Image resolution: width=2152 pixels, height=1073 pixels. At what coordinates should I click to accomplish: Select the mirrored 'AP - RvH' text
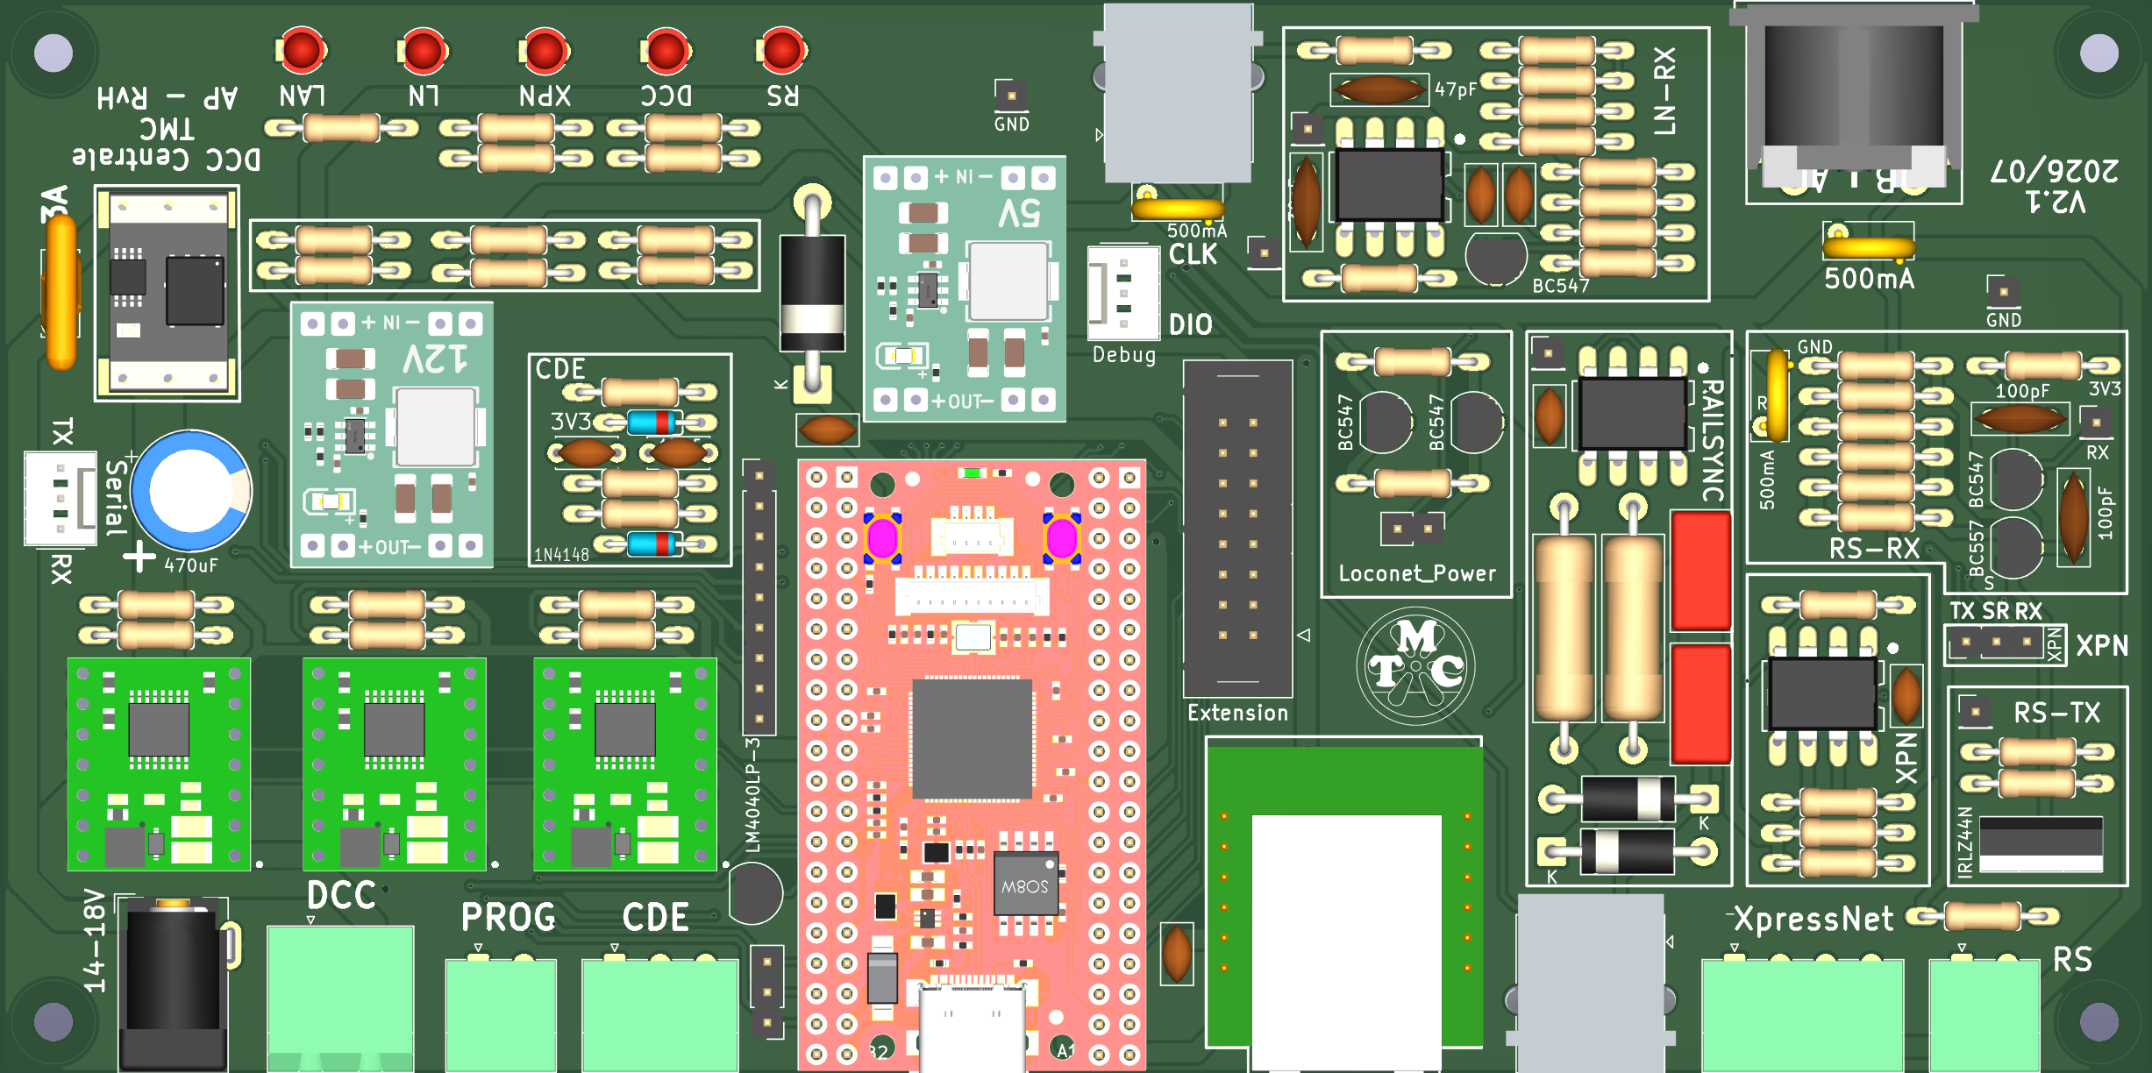click(167, 97)
